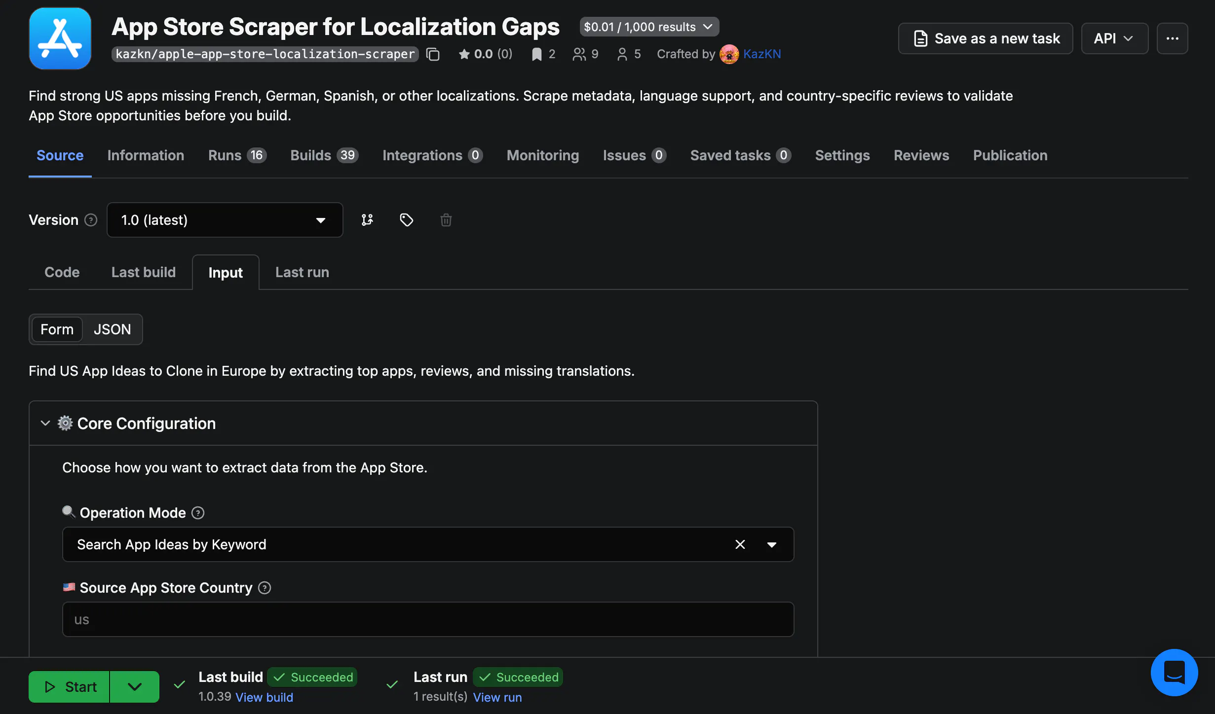Click Save as a new task
This screenshot has width=1215, height=714.
click(985, 38)
